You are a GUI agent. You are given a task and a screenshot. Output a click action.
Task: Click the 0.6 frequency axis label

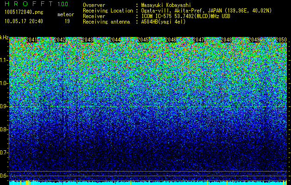pyautogui.click(x=3, y=176)
